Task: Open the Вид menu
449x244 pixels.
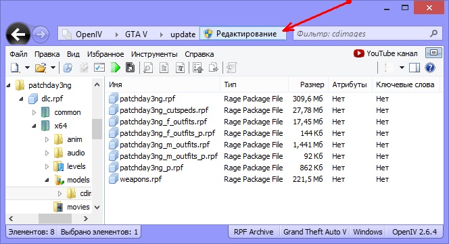Action: (73, 54)
